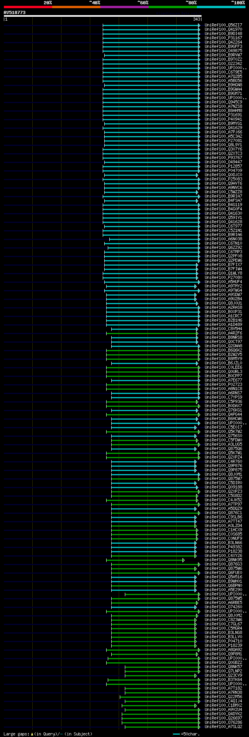The height and width of the screenshot is (737, 249).
Task: Click on the UniRef100_B4FSA7 text
Action: tap(223, 200)
